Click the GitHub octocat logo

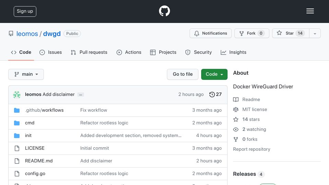(164, 11)
